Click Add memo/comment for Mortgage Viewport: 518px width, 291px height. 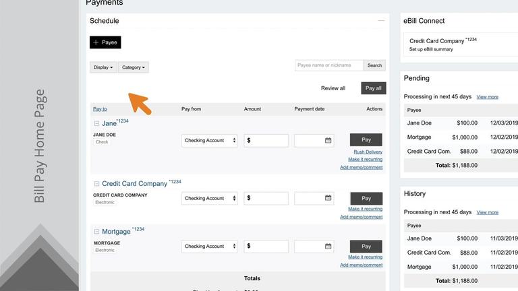click(361, 265)
